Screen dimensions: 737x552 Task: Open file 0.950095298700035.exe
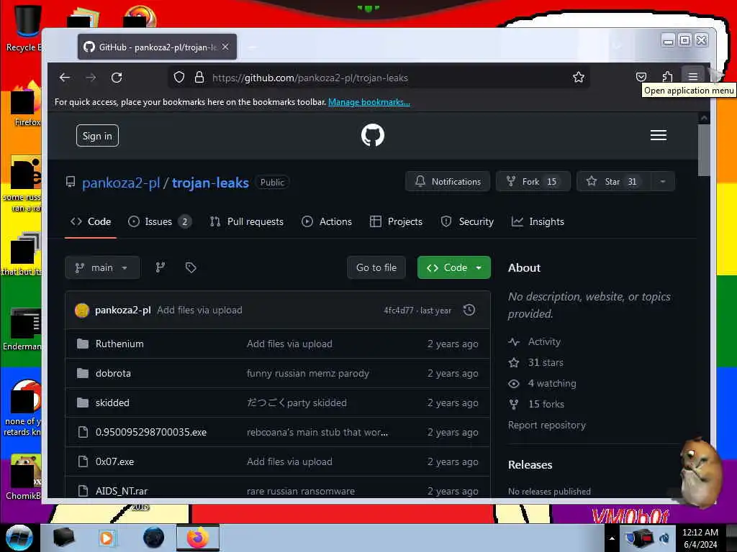[151, 432]
